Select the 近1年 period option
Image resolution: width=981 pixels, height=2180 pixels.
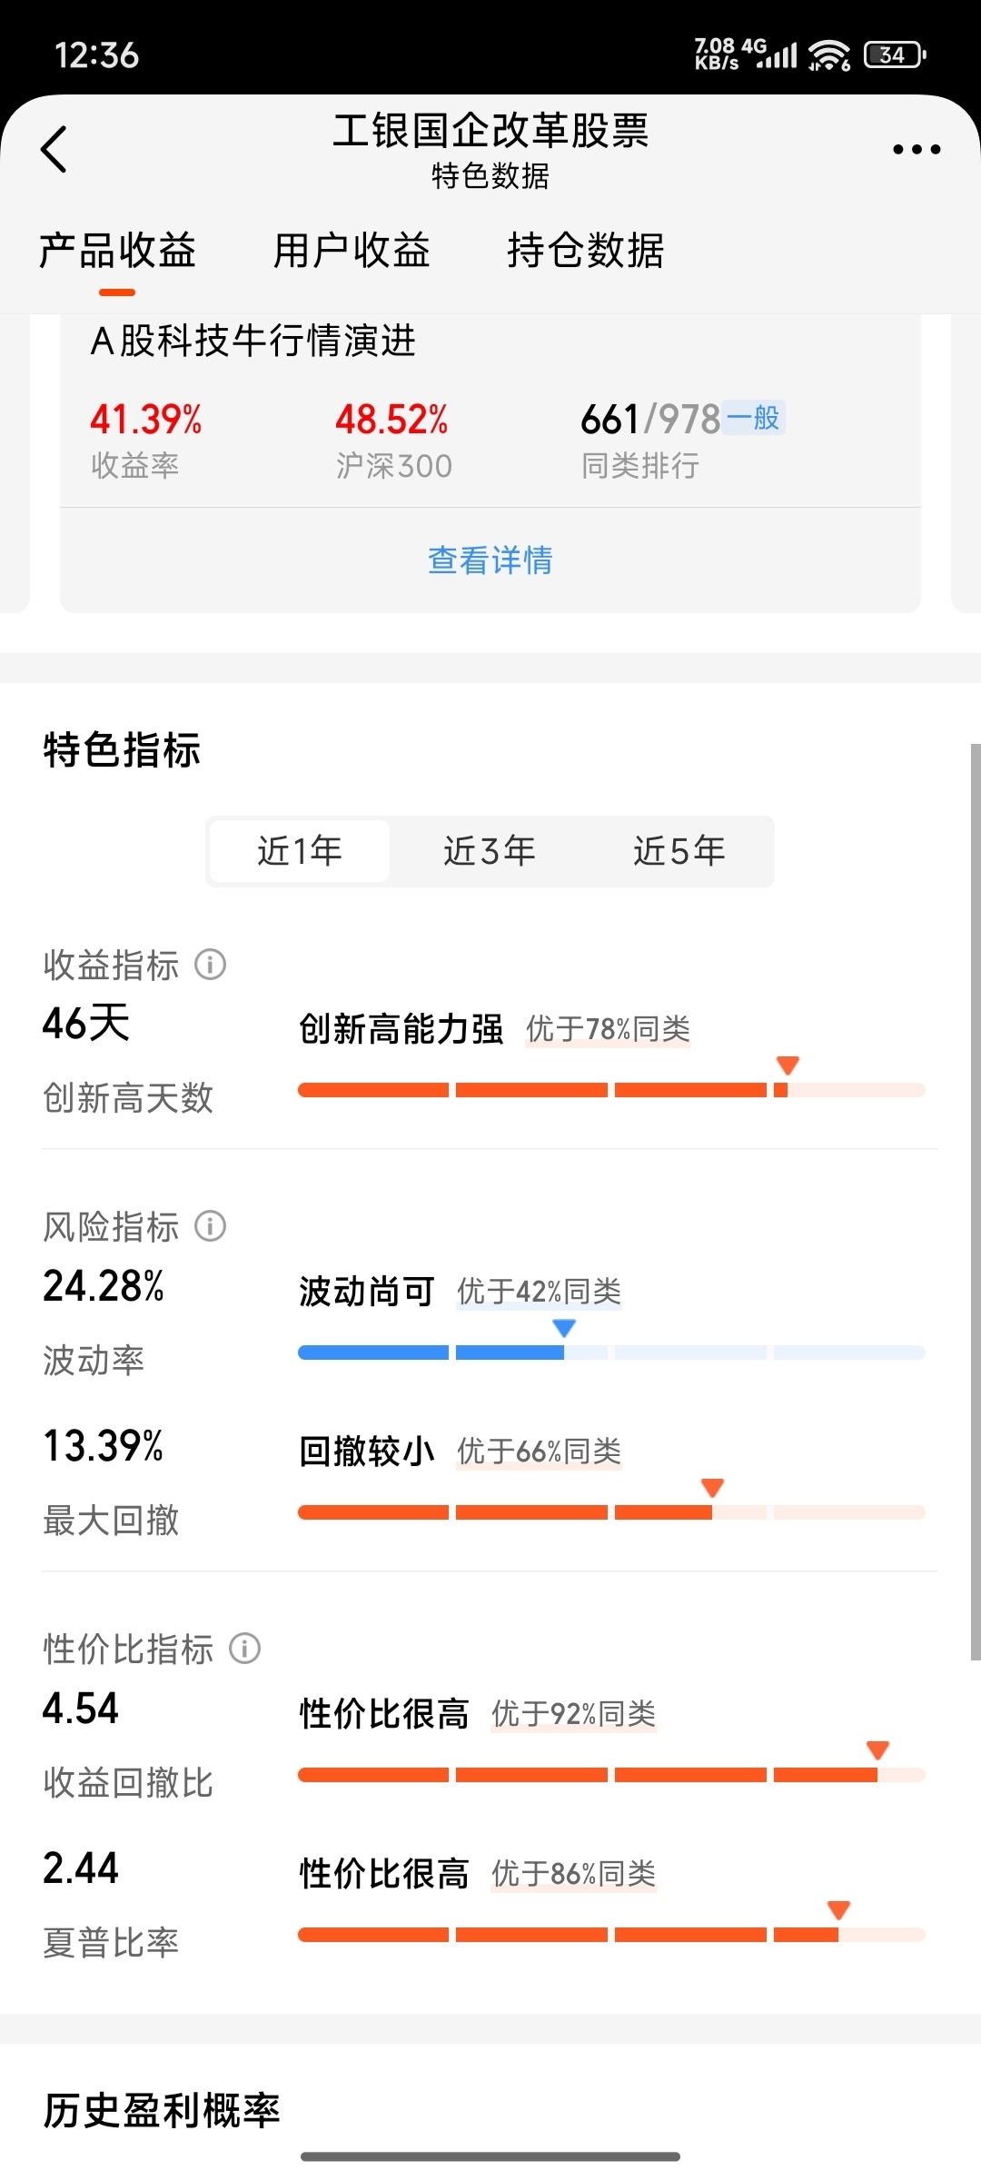click(300, 851)
